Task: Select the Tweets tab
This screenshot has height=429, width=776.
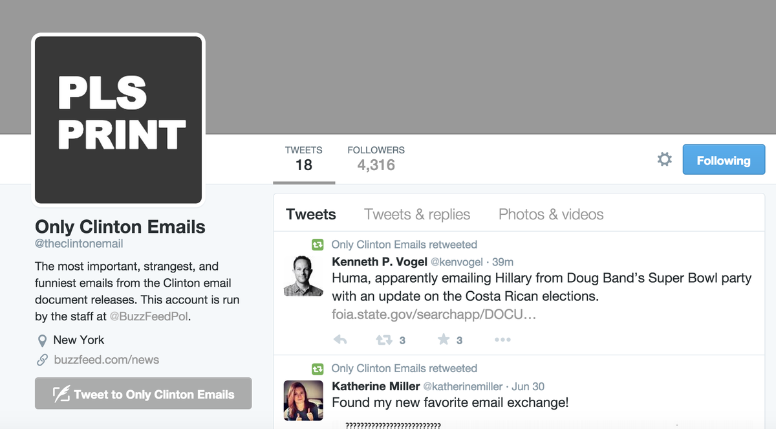Action: 311,214
